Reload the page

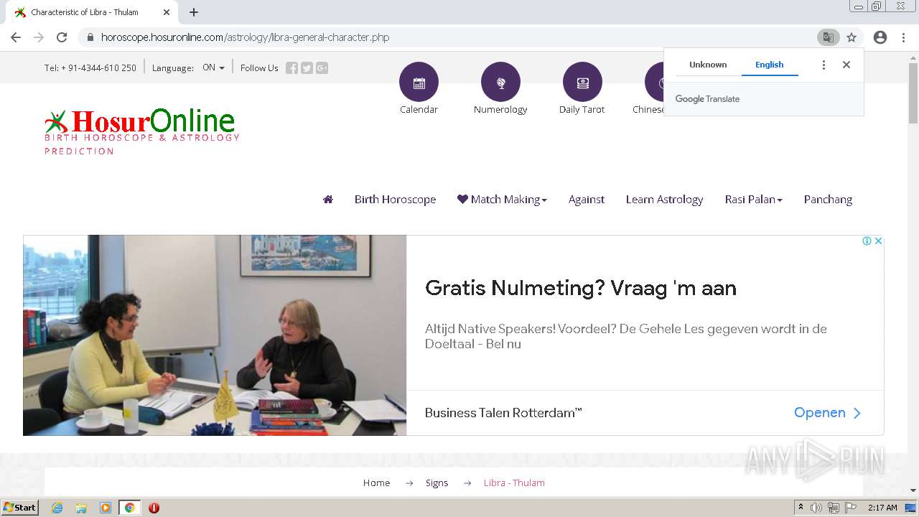[x=62, y=37]
